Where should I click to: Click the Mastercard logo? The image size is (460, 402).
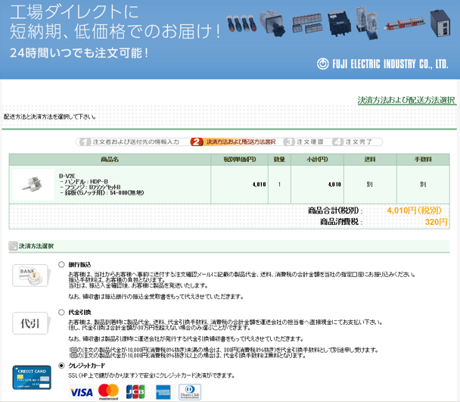coord(108,392)
